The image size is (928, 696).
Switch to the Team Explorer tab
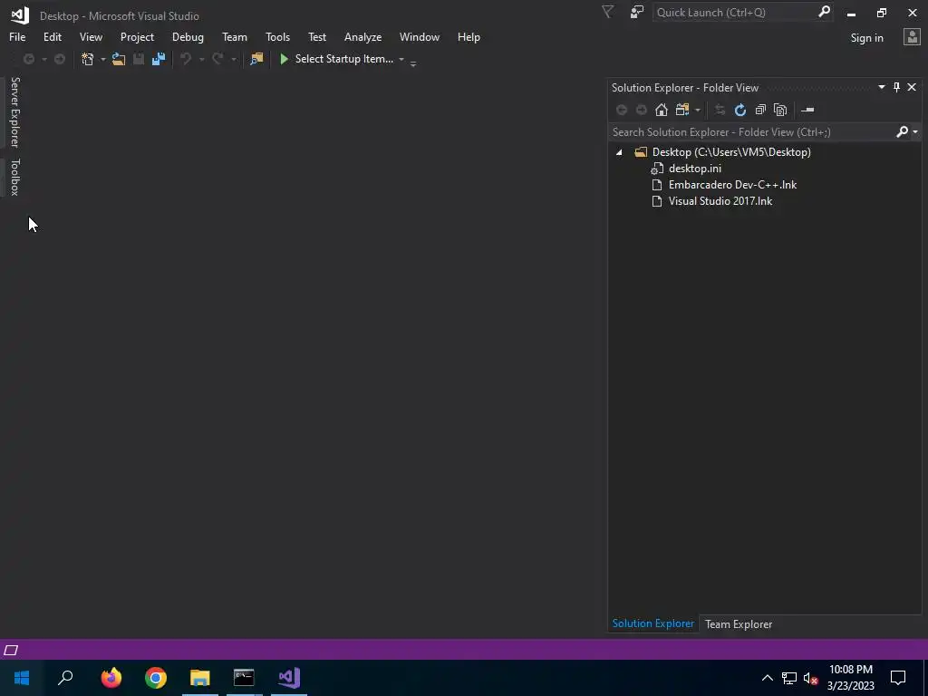tap(738, 623)
